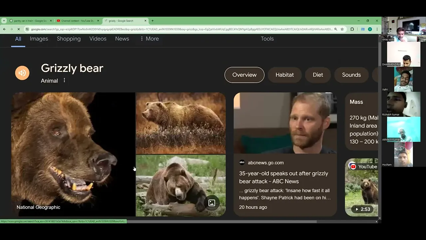Select the News search tab

point(122,39)
